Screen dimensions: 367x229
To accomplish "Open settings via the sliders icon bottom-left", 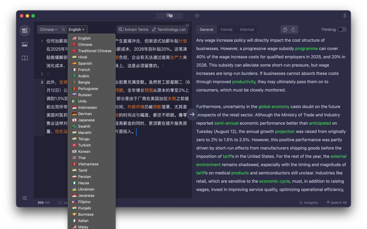I will [24, 198].
